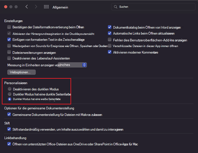Image resolution: width=198 pixels, height=153 pixels.
Task: Uncheck Aktivieren moderner Kommentare
Action: 110,52
